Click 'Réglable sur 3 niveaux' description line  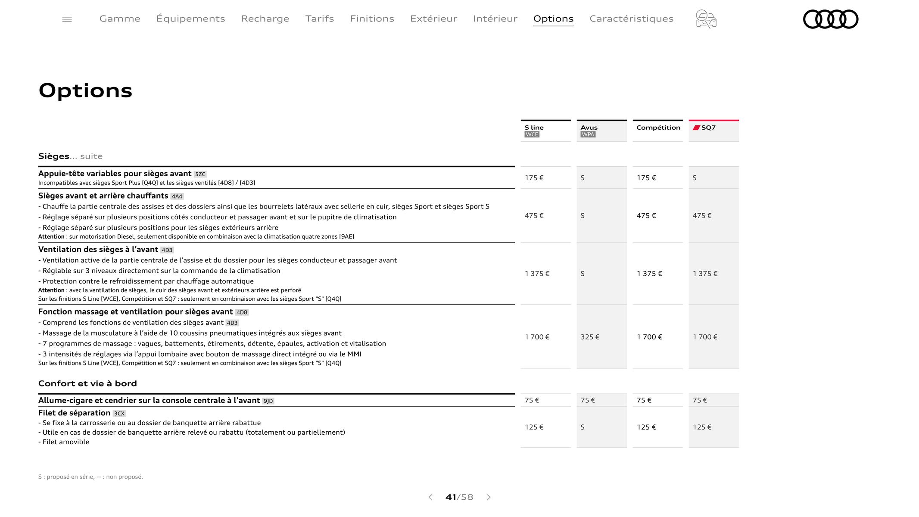tap(159, 271)
